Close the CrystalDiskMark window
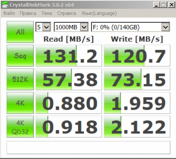 pos(171,5)
